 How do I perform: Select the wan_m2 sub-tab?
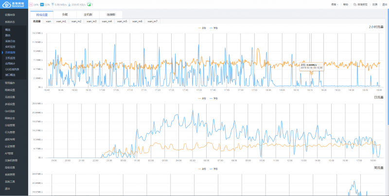point(76,21)
